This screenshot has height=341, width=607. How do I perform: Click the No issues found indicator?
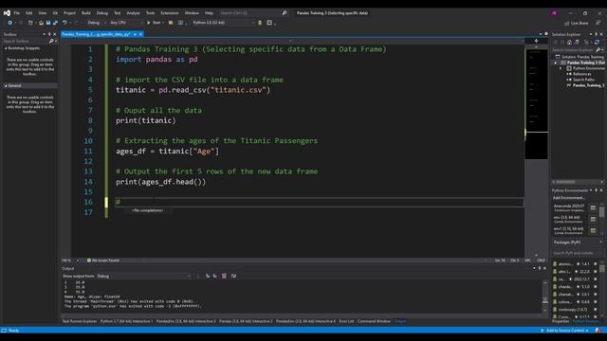[x=103, y=260]
